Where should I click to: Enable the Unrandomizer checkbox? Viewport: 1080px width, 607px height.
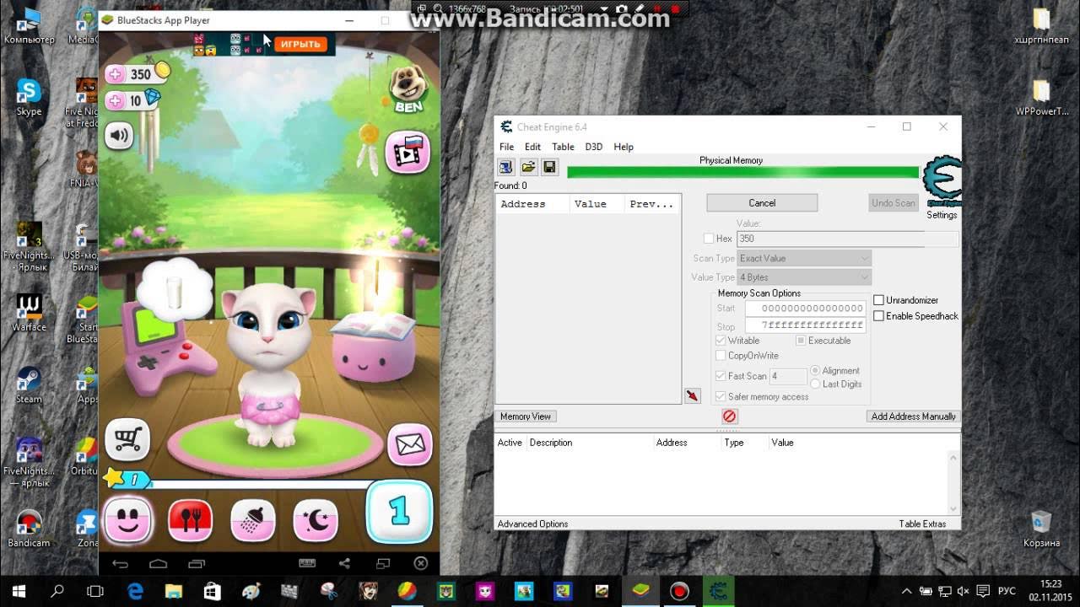point(878,300)
